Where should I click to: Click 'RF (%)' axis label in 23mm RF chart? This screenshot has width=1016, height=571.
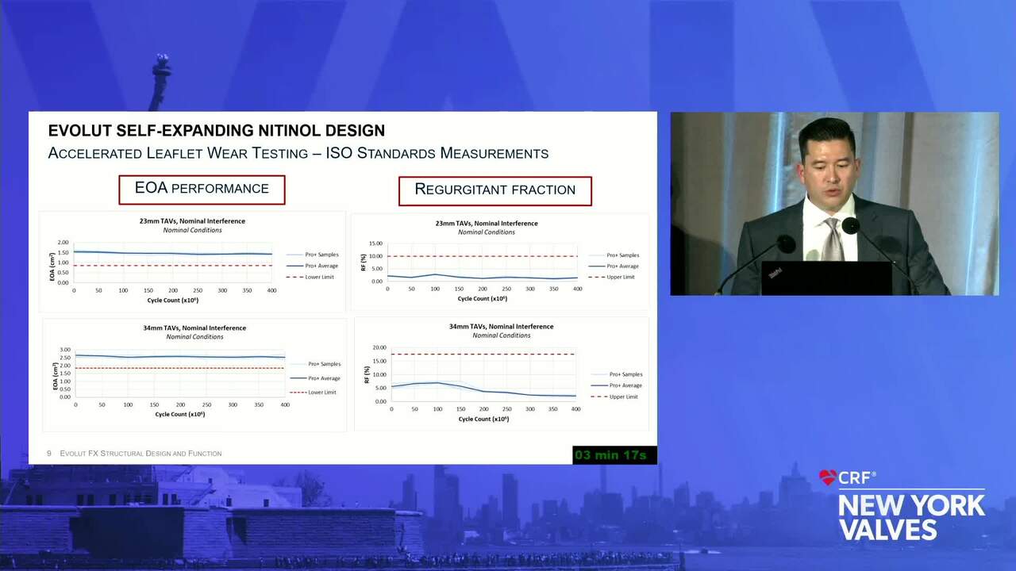pos(364,263)
